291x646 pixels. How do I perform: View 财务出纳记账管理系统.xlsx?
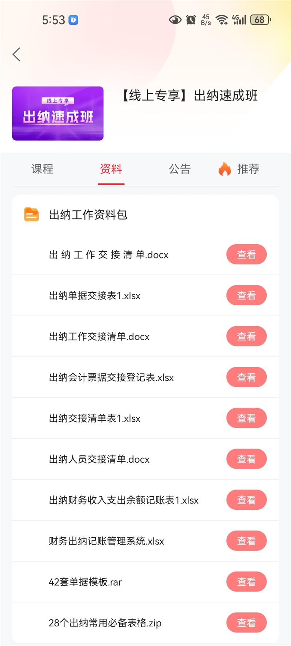click(x=246, y=541)
